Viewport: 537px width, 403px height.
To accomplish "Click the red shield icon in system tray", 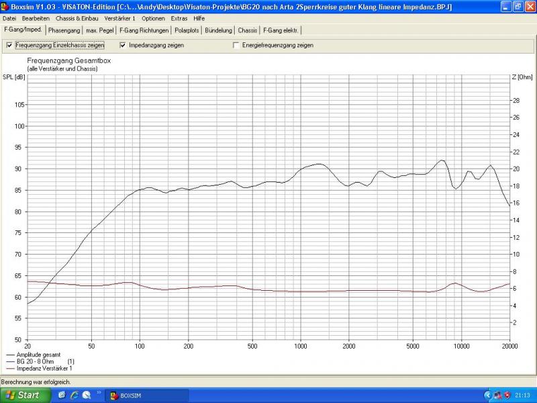I will pos(506,396).
